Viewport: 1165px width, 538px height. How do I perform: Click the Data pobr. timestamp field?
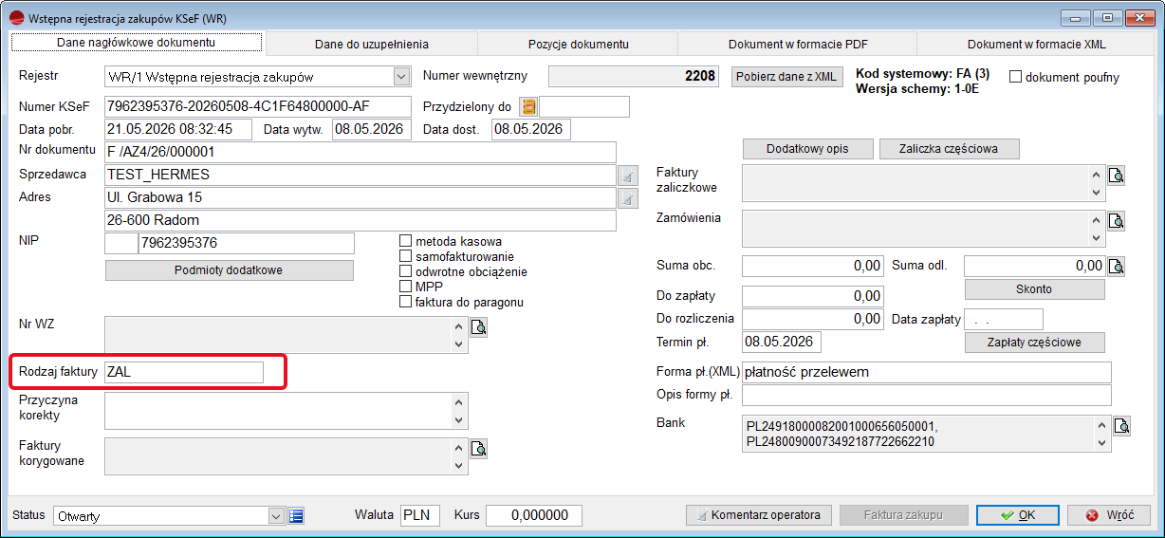178,129
